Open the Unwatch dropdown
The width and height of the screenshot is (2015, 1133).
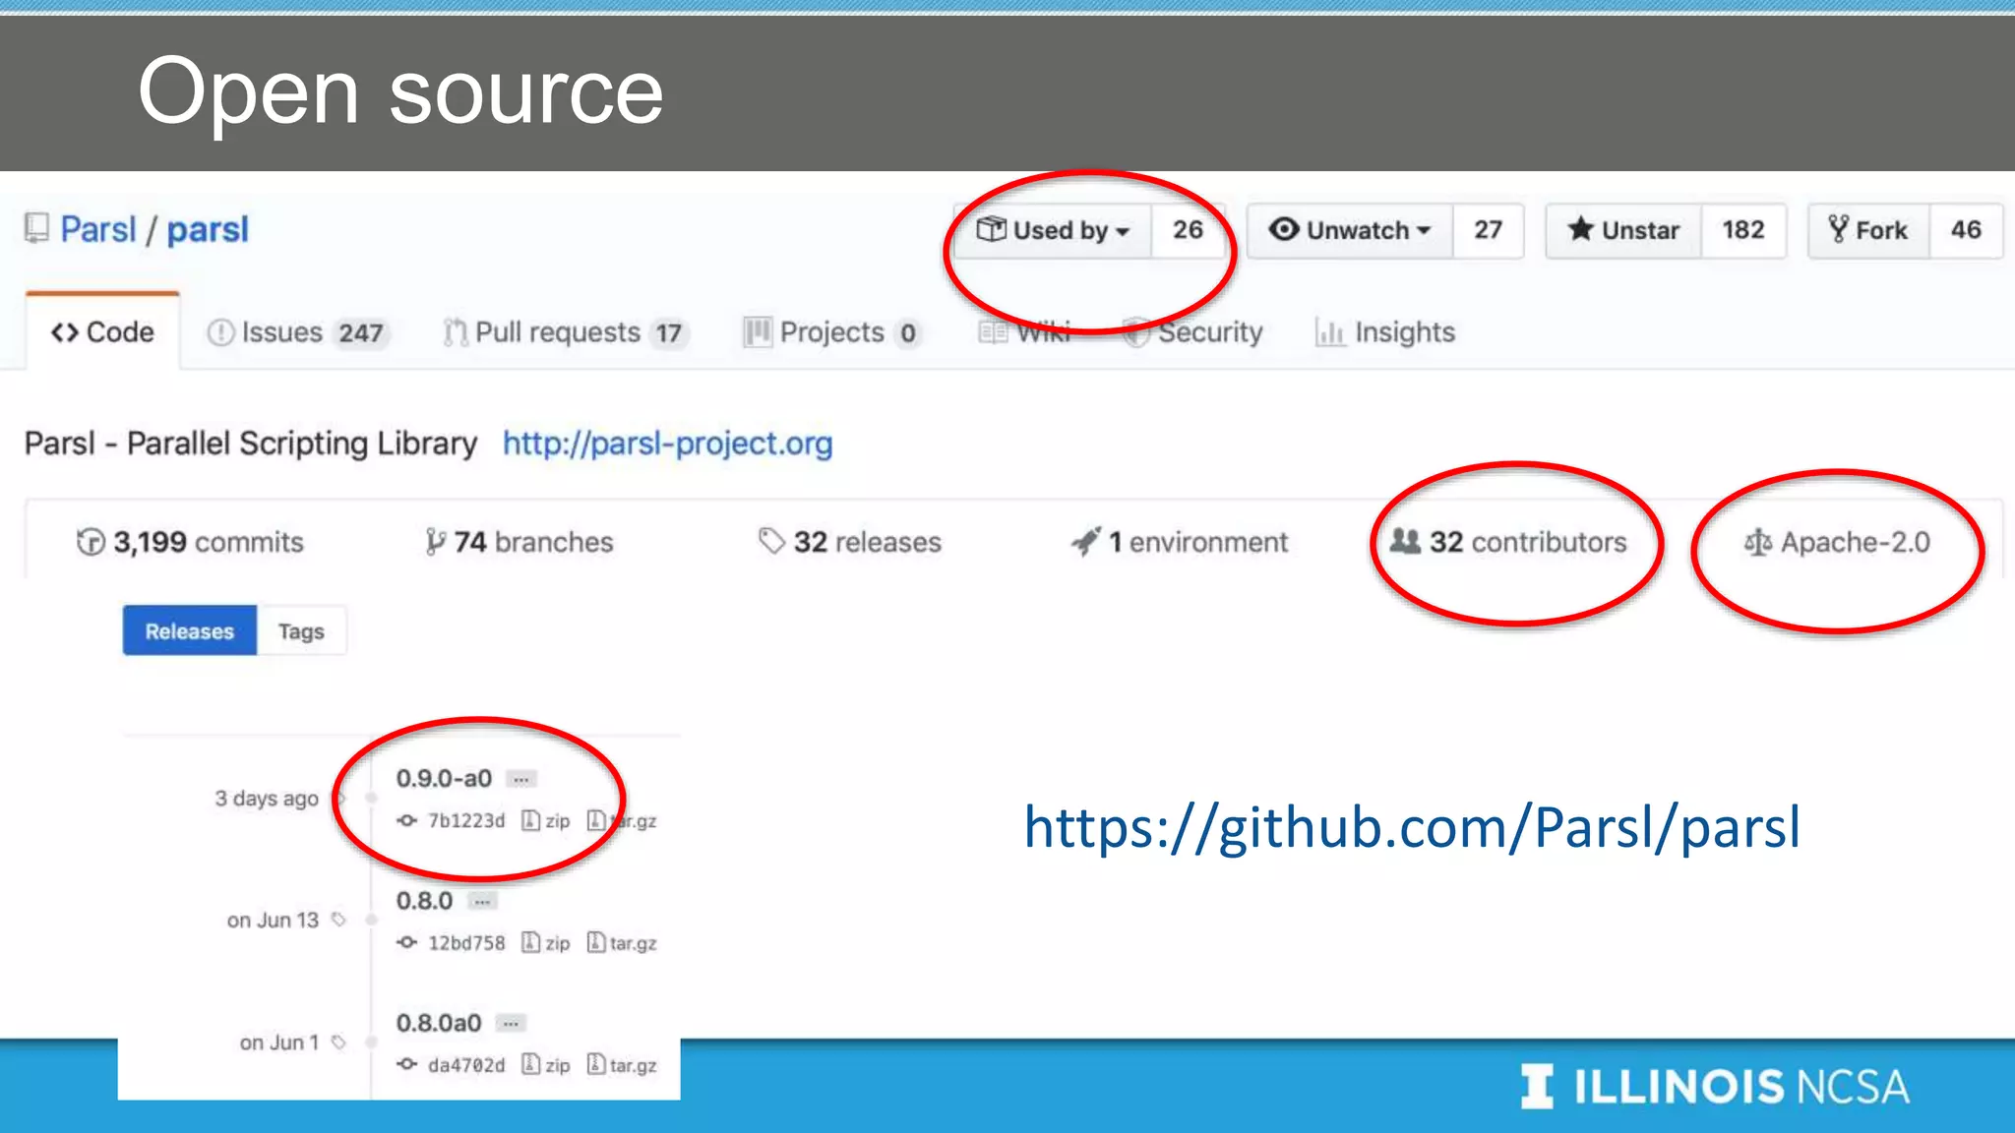(x=1350, y=230)
